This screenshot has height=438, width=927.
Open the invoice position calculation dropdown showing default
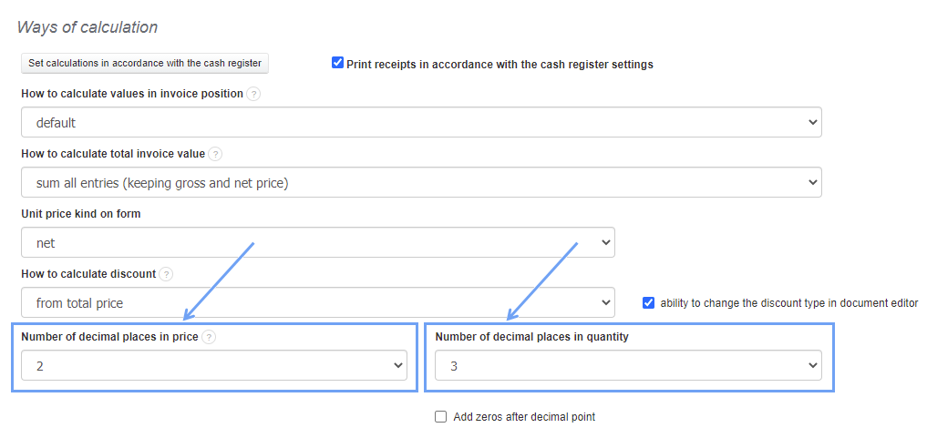point(421,122)
